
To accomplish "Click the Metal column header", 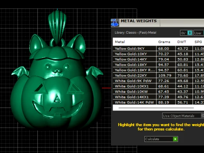I will point(120,42).
